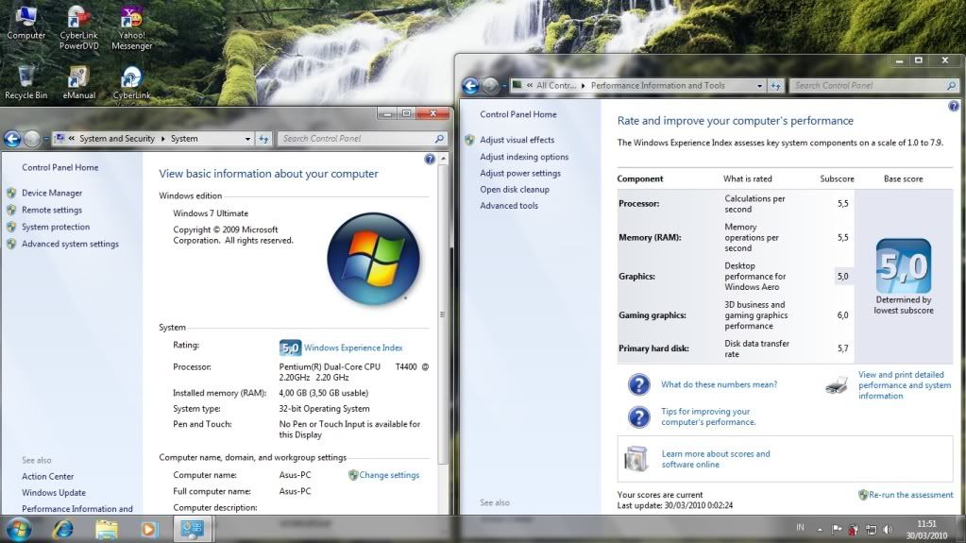Show hidden tray icons arrow
Image resolution: width=966 pixels, height=543 pixels.
pos(820,530)
